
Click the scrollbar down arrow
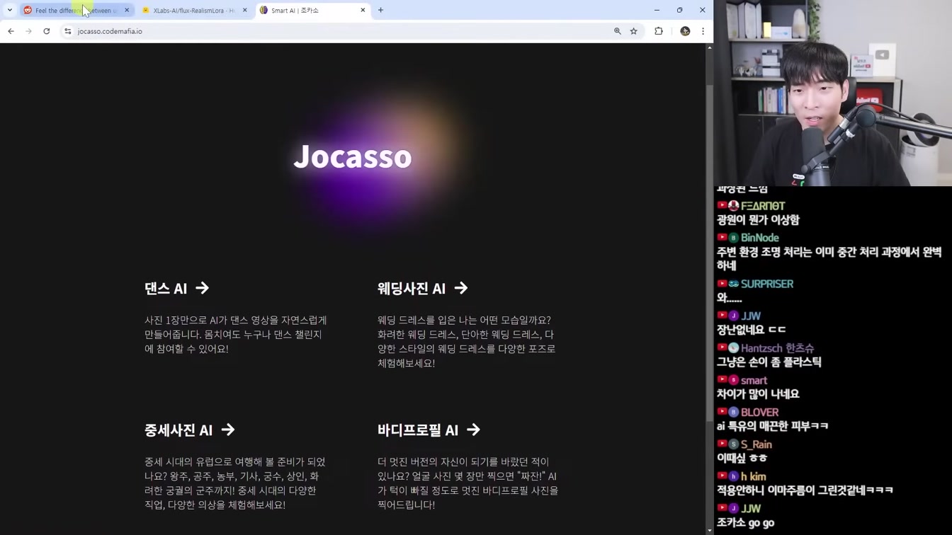710,530
